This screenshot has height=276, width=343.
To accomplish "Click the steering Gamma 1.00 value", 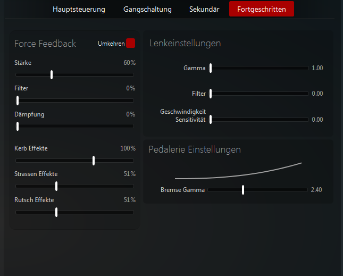I will (x=317, y=68).
